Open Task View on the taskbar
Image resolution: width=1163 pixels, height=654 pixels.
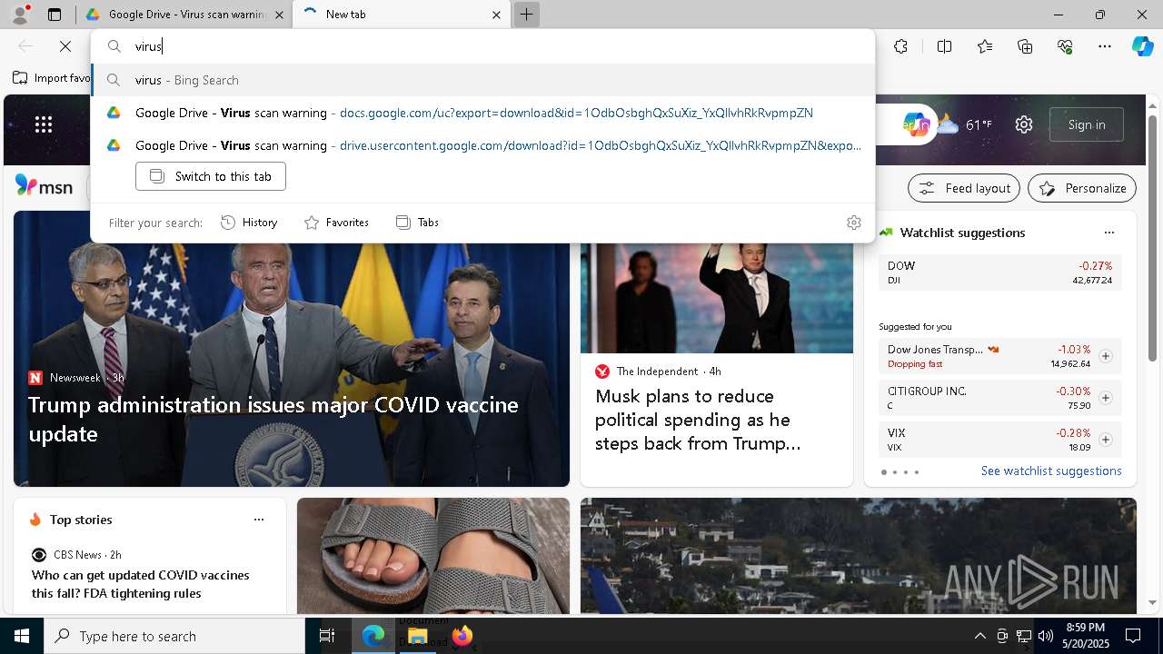pyautogui.click(x=327, y=636)
